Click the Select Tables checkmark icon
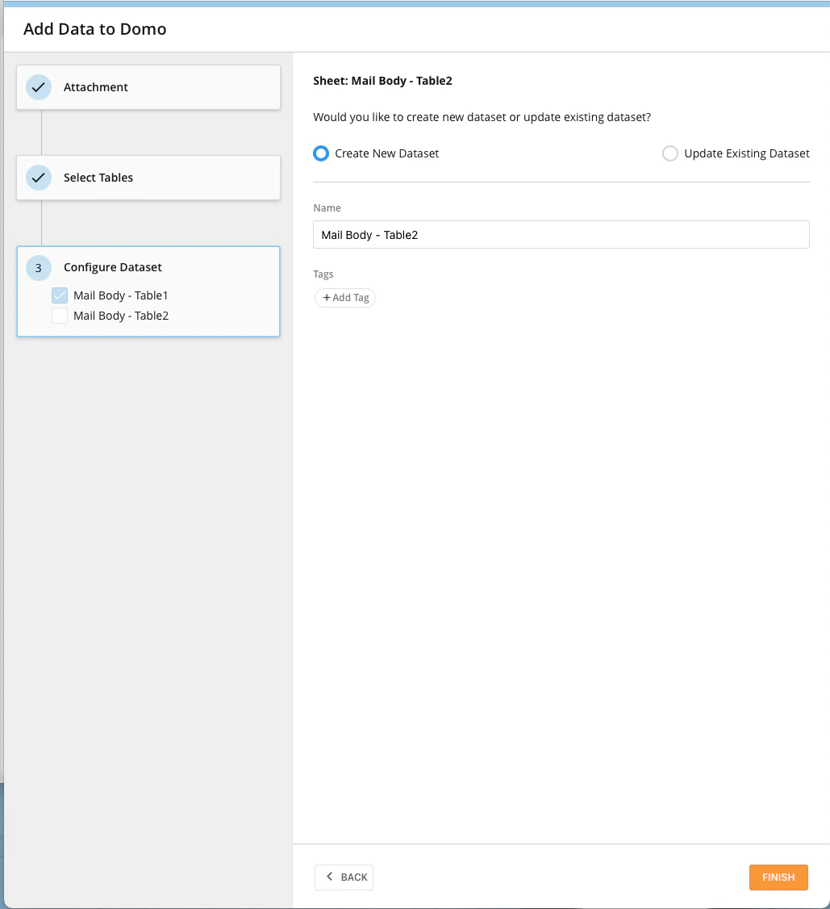 tap(38, 178)
